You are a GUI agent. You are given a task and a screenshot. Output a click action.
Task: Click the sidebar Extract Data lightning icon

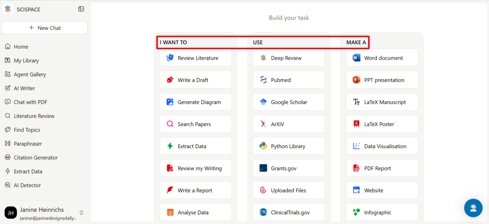tap(7, 171)
